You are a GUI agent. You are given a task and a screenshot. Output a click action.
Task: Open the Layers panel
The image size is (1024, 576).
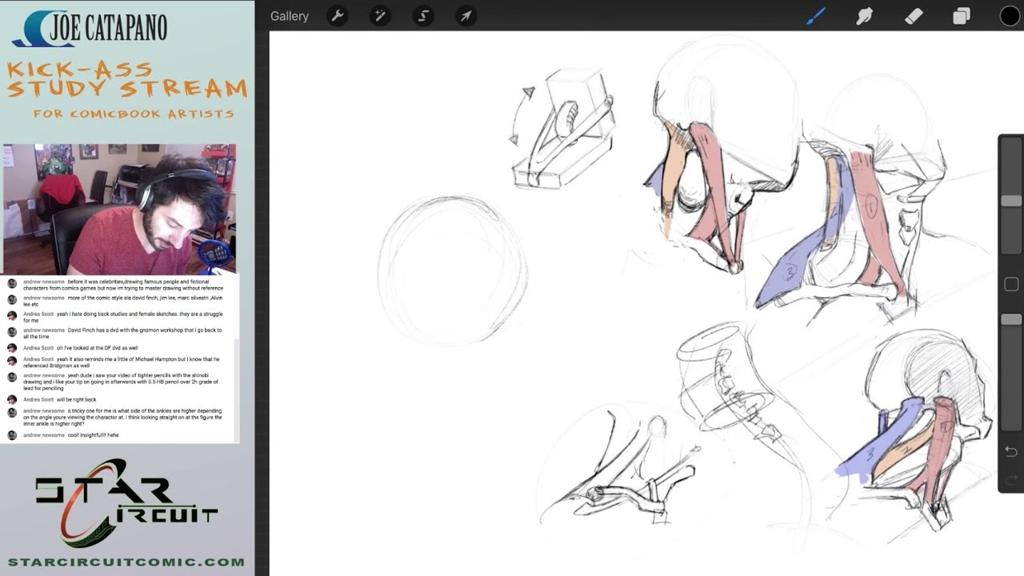(962, 16)
